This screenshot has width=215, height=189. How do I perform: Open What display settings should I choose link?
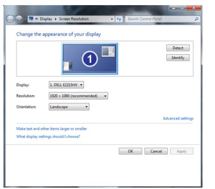click(48, 137)
